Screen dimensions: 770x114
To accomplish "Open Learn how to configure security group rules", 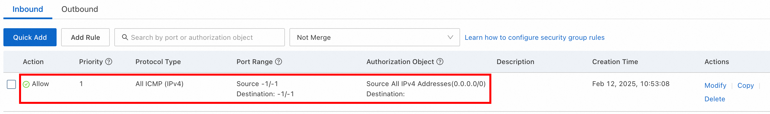I will click(535, 38).
